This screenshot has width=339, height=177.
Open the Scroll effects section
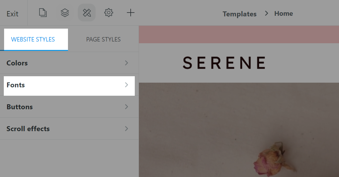pos(69,129)
